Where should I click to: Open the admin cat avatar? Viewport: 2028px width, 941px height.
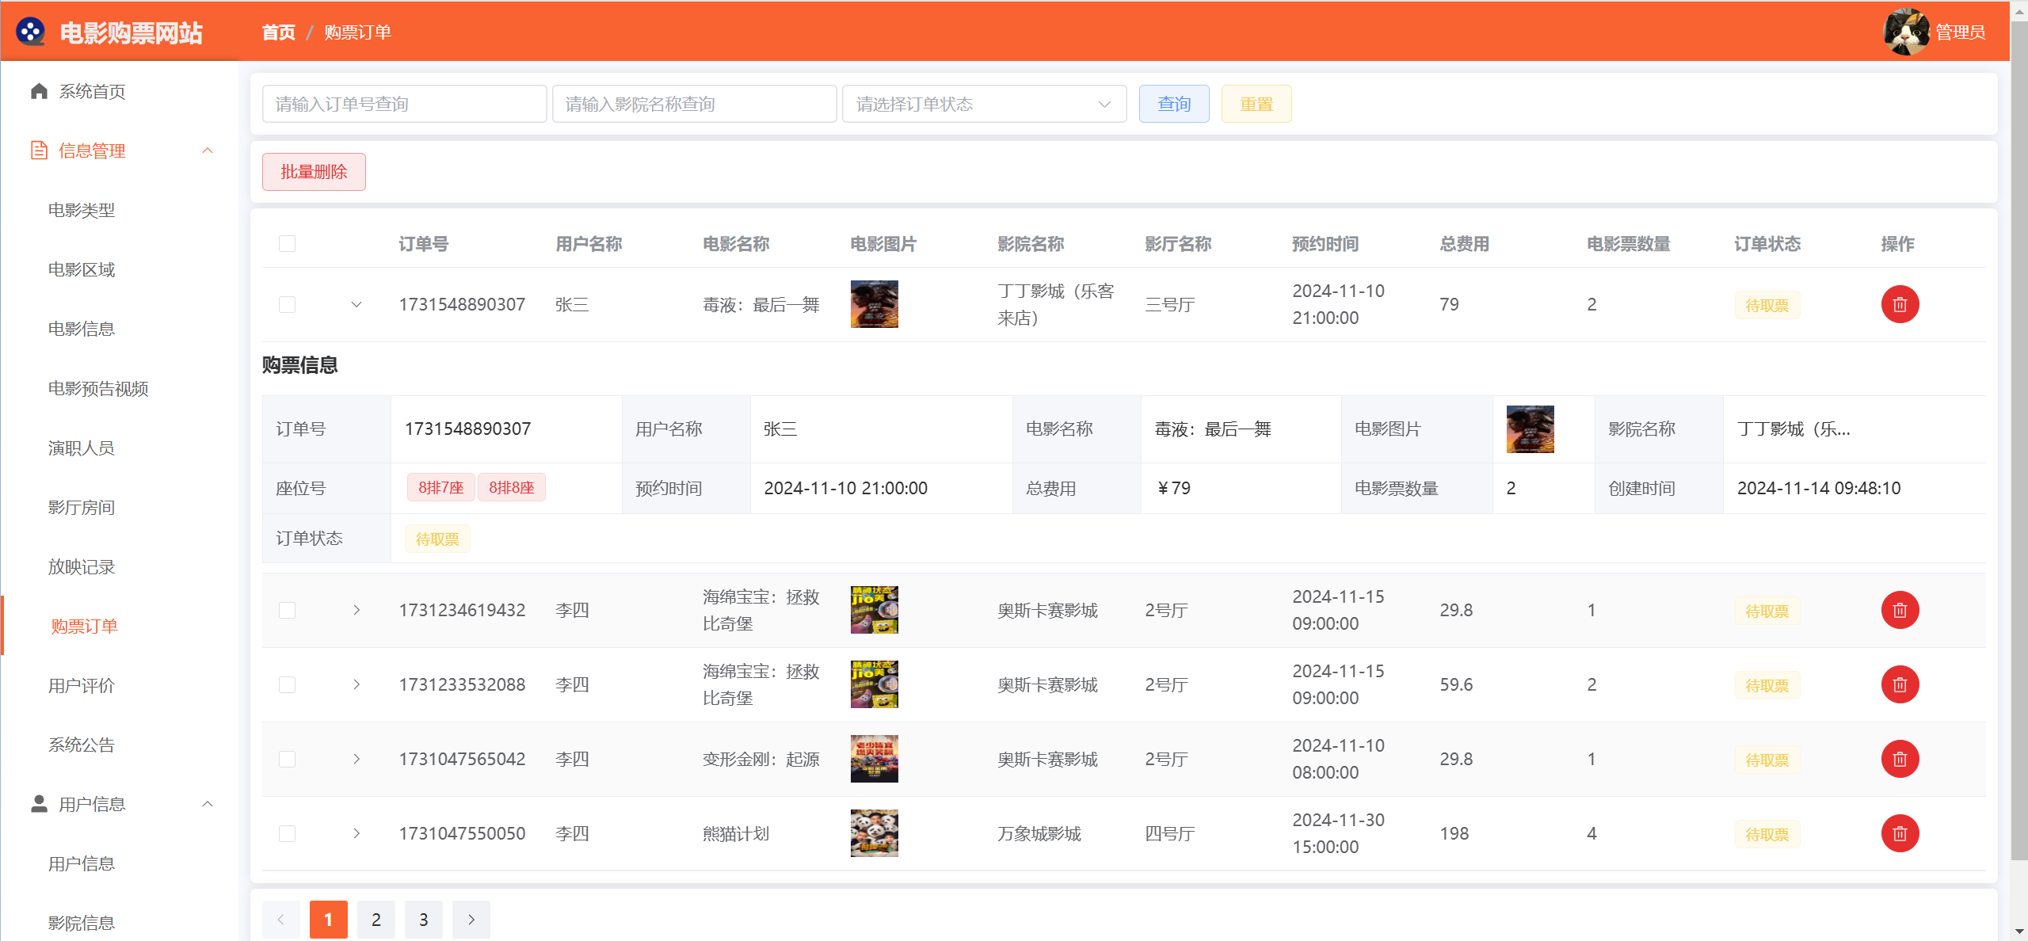[x=1905, y=32]
